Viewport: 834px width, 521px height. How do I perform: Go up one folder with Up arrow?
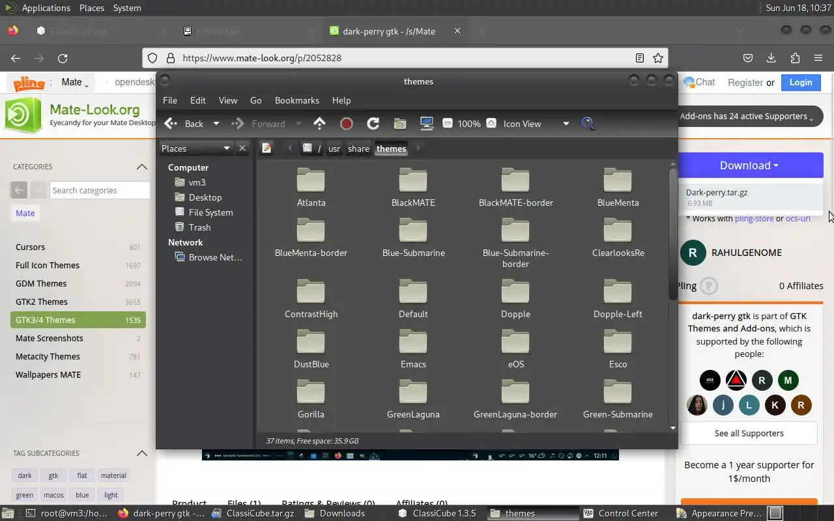click(x=319, y=123)
